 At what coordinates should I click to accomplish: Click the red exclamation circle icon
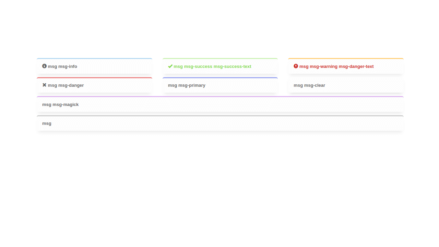tap(296, 66)
